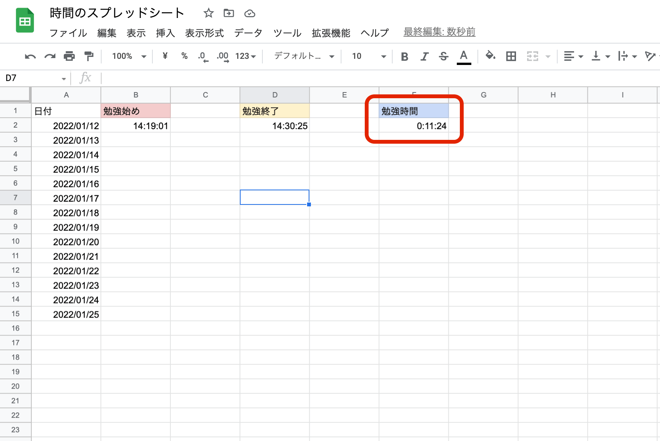Viewport: 660px width, 441px height.
Task: Open the font size 10 dropdown
Action: click(x=369, y=56)
